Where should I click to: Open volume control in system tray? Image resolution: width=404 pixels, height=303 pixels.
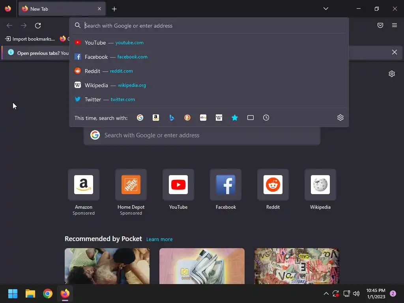[x=356, y=294]
